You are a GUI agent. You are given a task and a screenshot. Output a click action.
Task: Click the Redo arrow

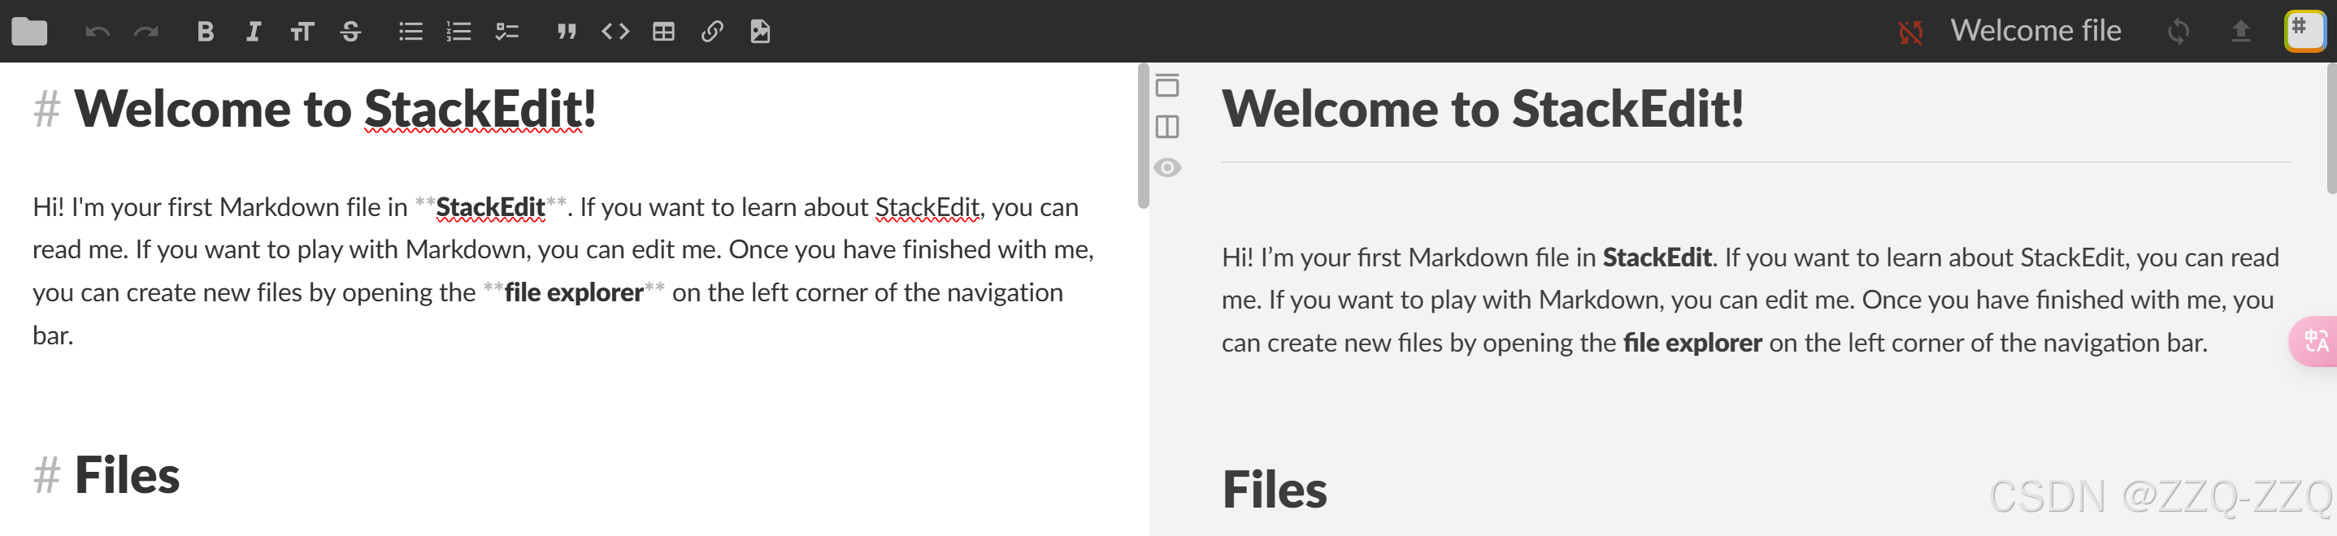146,32
